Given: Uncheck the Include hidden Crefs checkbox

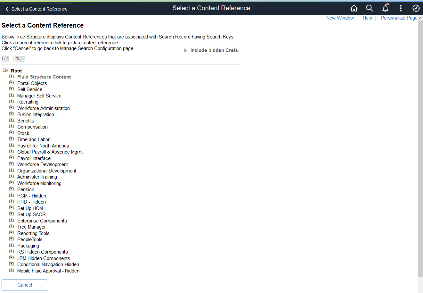Looking at the screenshot, I should coord(186,50).
